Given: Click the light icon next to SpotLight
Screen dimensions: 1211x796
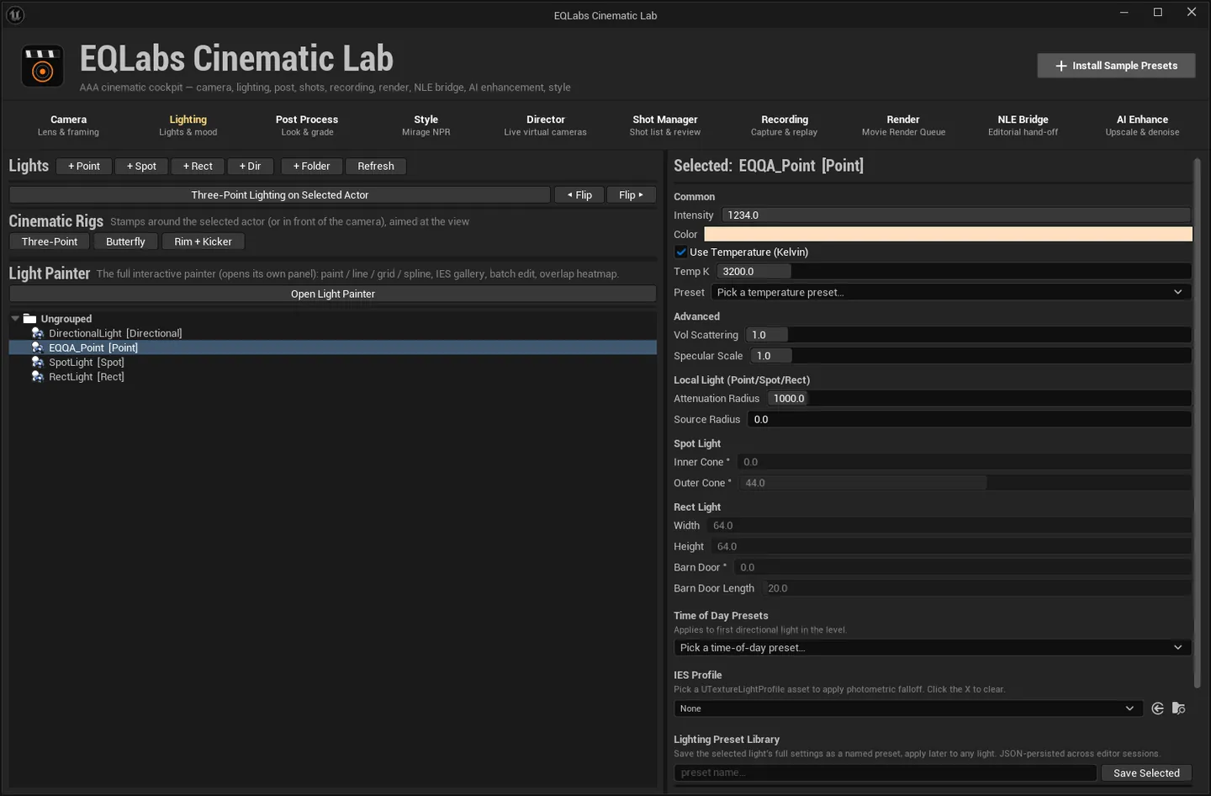Looking at the screenshot, I should click(x=37, y=362).
